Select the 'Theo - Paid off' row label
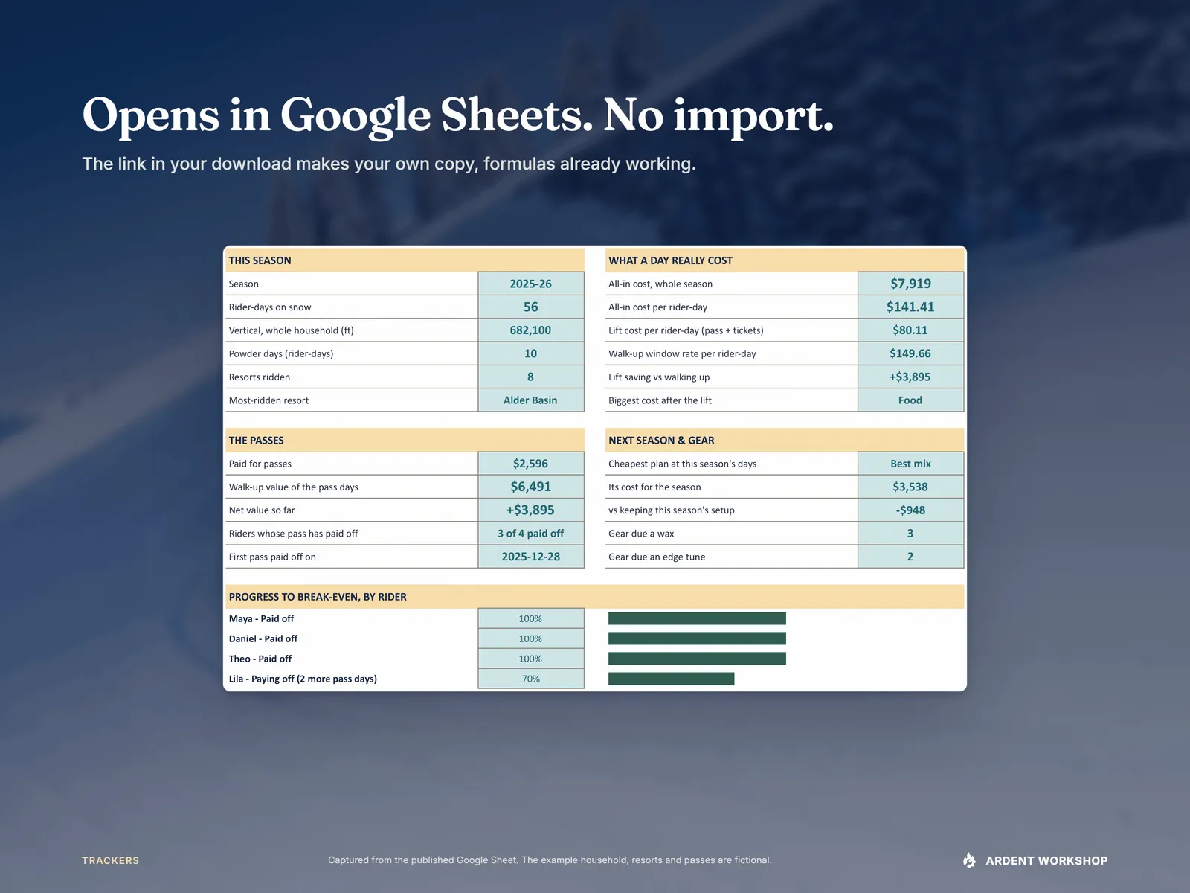This screenshot has width=1190, height=893. pyautogui.click(x=260, y=659)
